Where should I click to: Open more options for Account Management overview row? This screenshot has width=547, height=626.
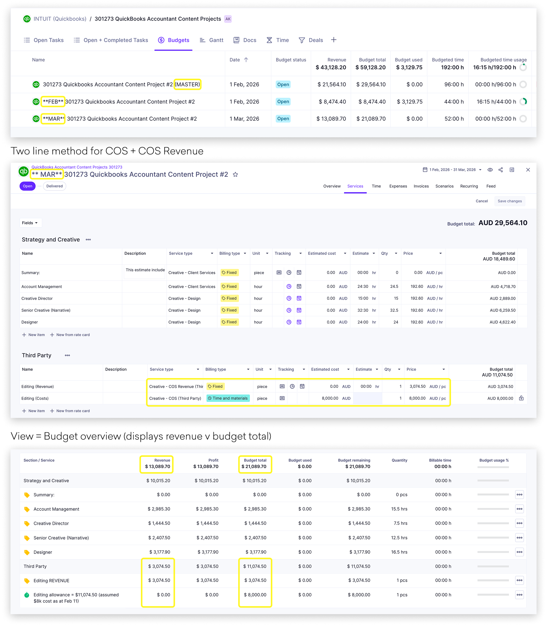520,509
